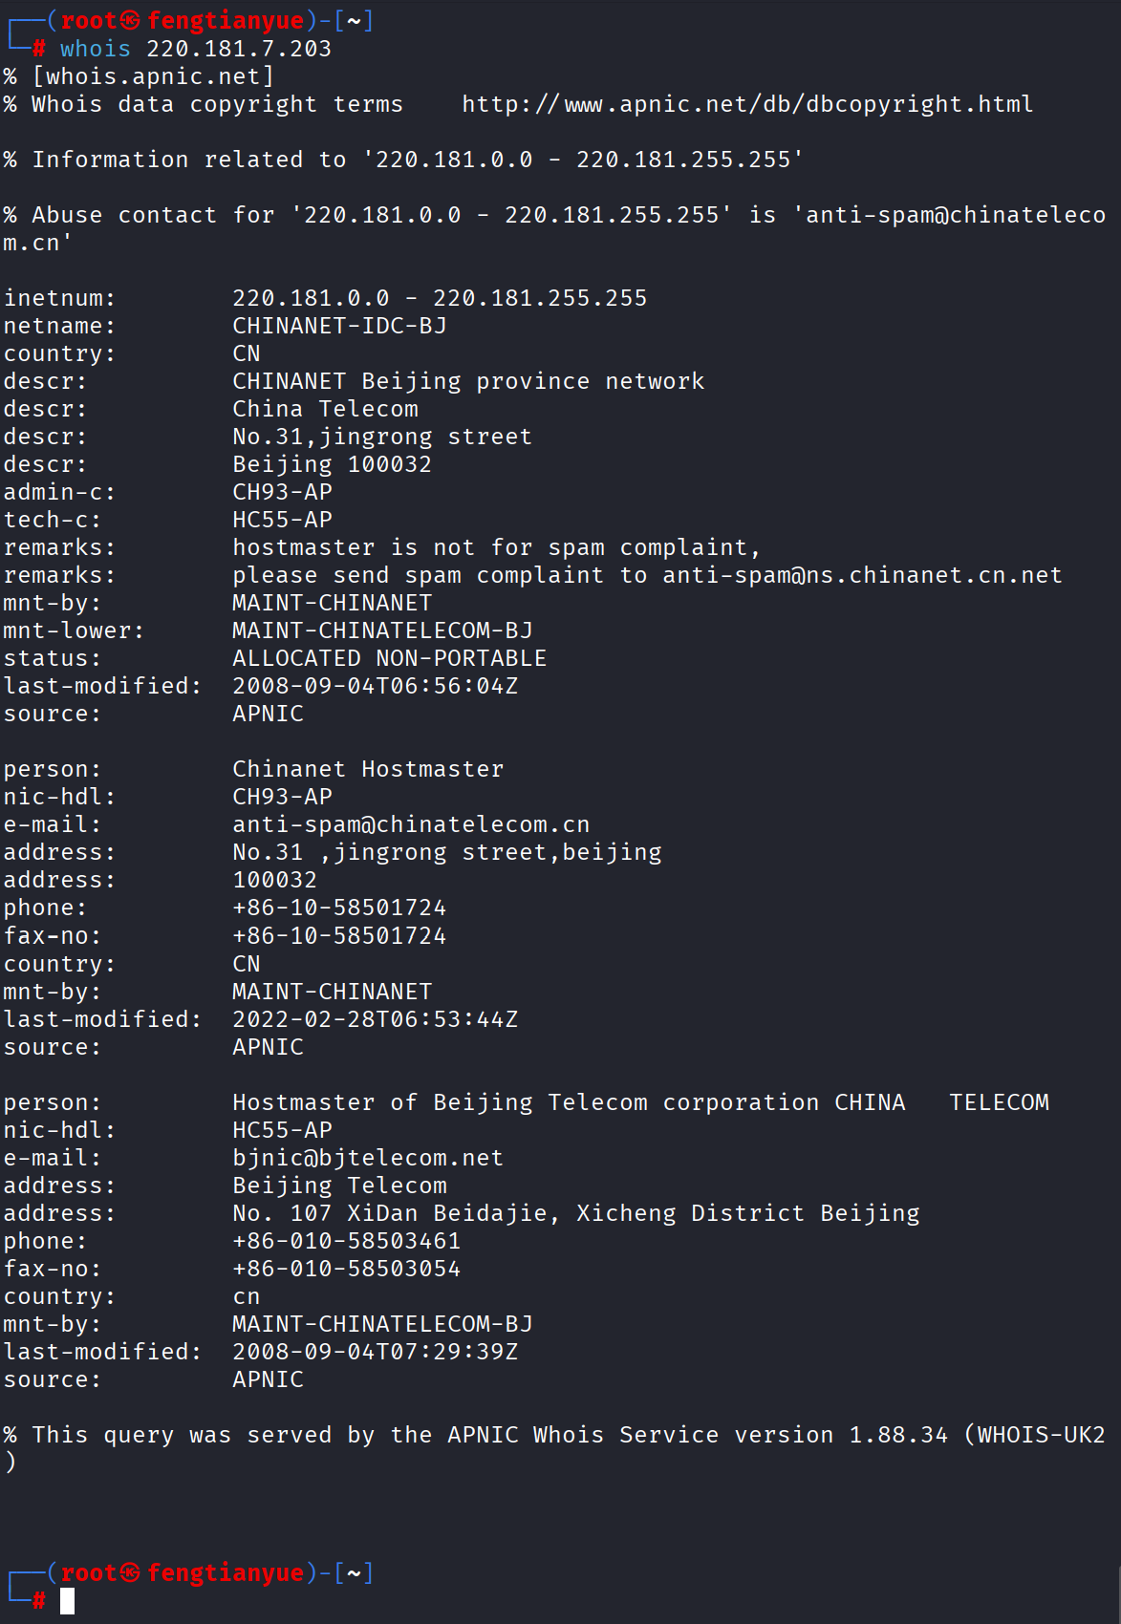Open the apnic.net dbcopyright.html URL
This screenshot has width=1121, height=1624.
[x=747, y=104]
